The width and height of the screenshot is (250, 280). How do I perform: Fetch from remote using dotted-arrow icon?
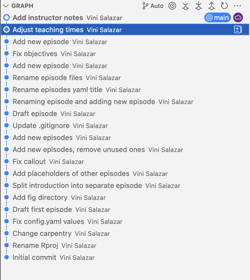186,6
